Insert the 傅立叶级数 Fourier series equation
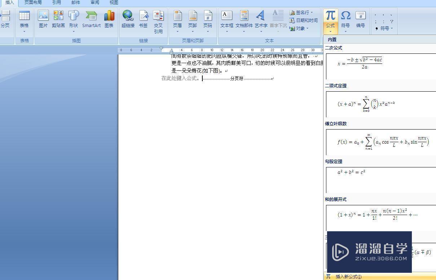Viewport: 436px width, 280px height. click(x=379, y=142)
